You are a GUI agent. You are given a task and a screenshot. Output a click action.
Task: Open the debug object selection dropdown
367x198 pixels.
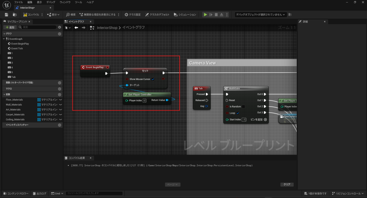coord(261,15)
